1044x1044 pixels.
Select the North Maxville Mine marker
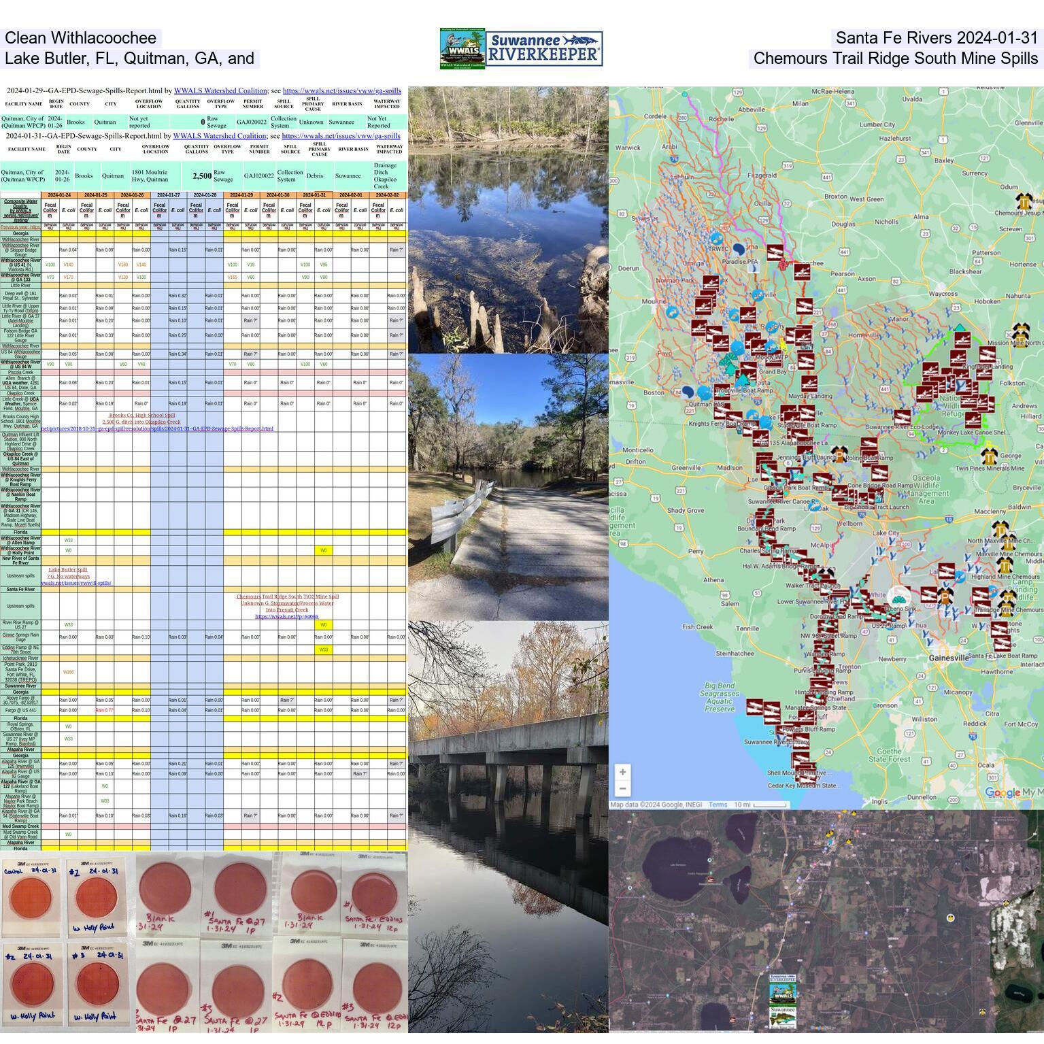(998, 531)
